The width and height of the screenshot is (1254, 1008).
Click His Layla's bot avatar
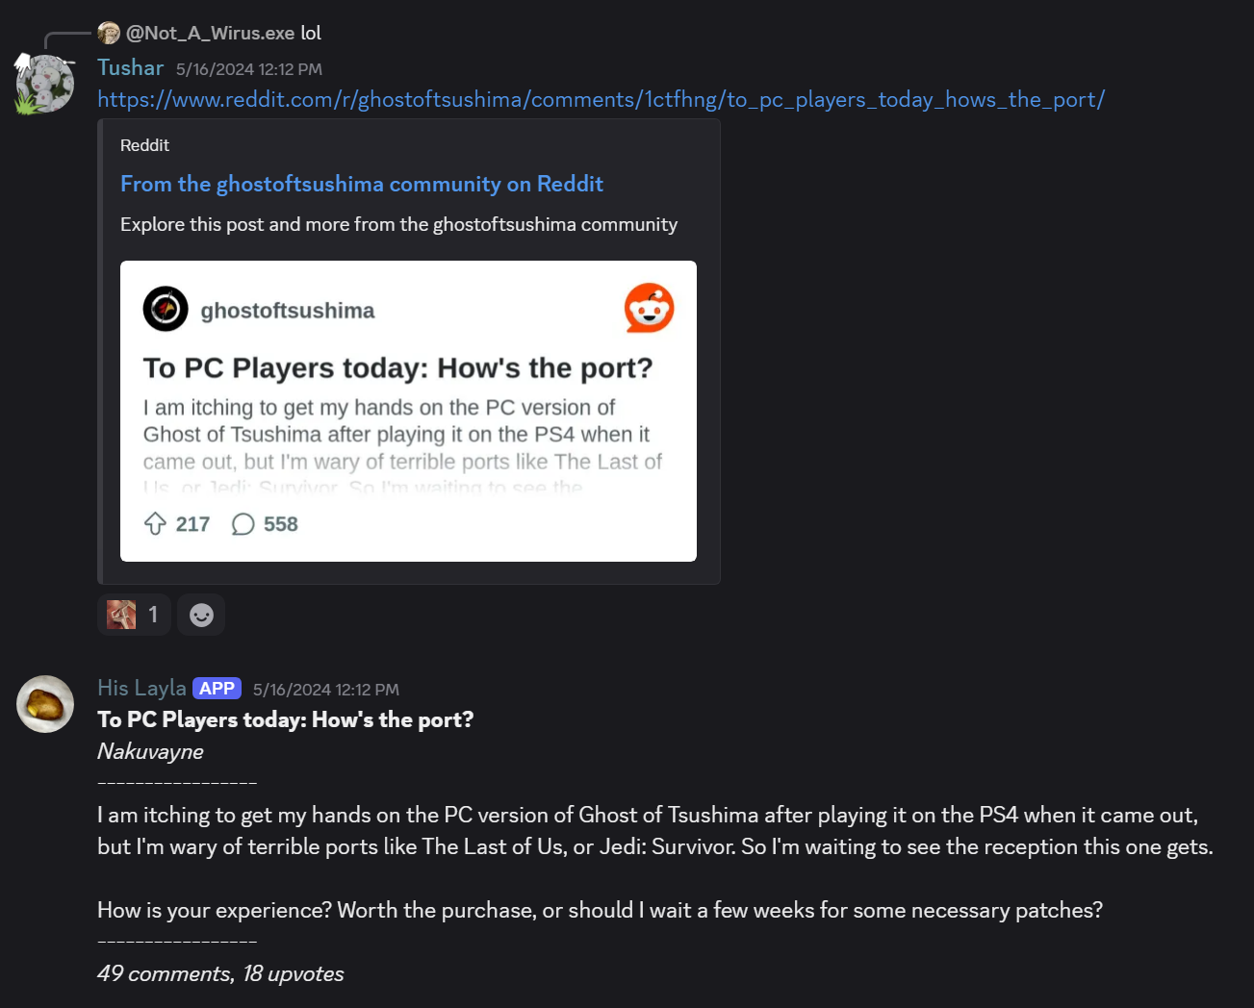click(x=44, y=704)
